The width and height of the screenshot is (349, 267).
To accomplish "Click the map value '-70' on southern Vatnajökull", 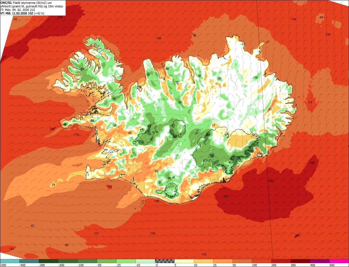I will pyautogui.click(x=212, y=156).
